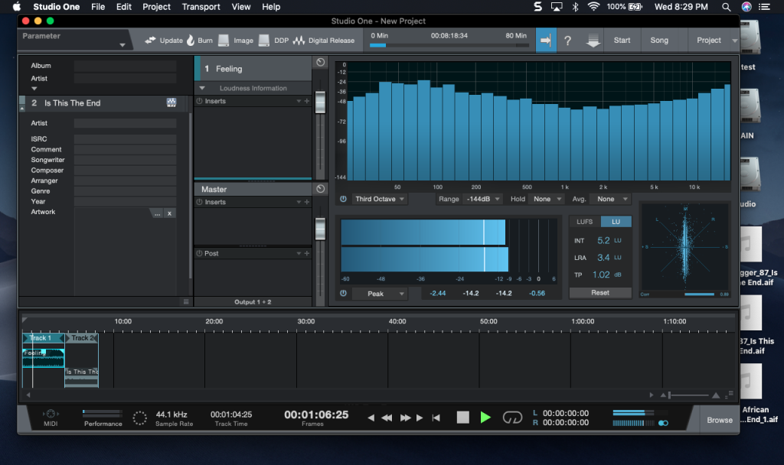Reset the loudness measurement

(x=600, y=293)
